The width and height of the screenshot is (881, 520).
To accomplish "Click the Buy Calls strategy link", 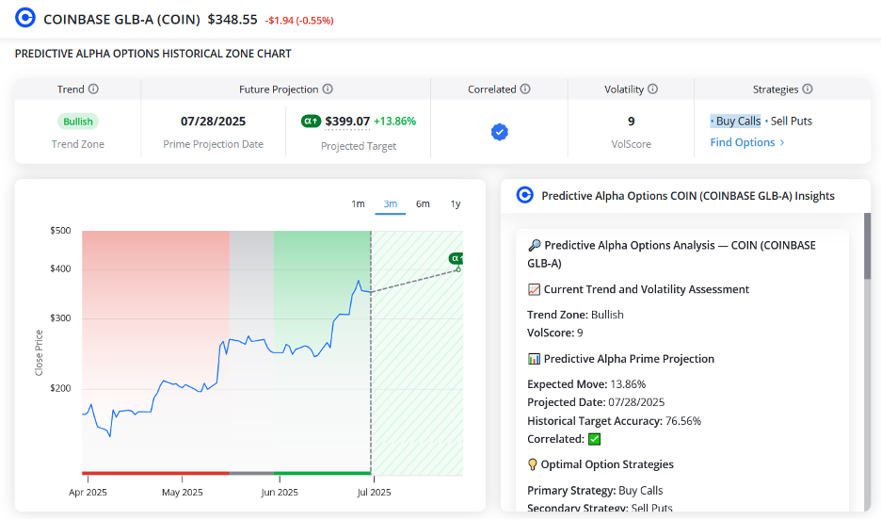I will 735,121.
